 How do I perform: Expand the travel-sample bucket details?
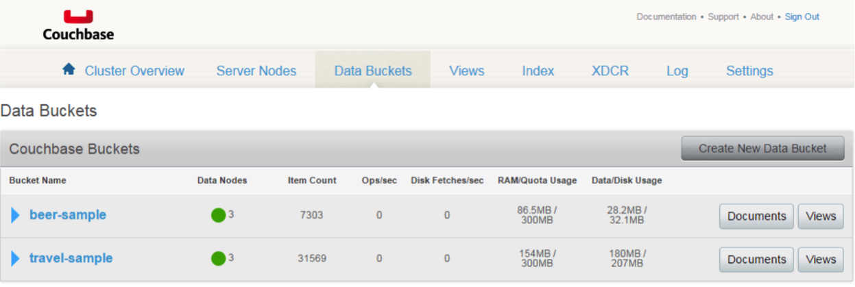tap(16, 258)
